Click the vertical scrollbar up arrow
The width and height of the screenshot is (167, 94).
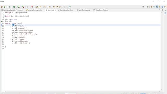(162, 13)
